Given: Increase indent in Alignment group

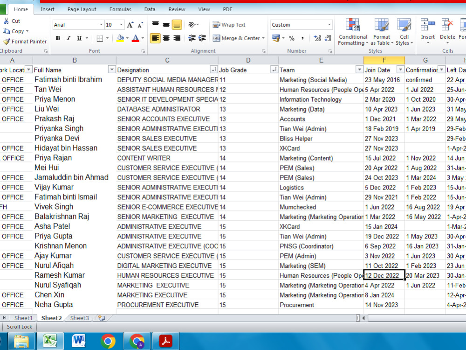Looking at the screenshot, I should [x=202, y=38].
